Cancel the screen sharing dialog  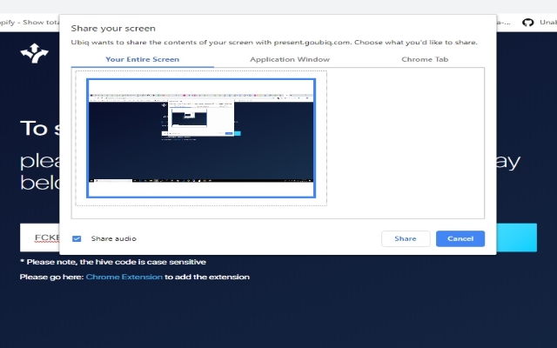click(460, 238)
